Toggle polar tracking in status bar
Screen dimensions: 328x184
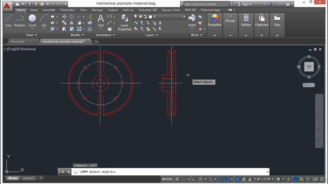200,179
